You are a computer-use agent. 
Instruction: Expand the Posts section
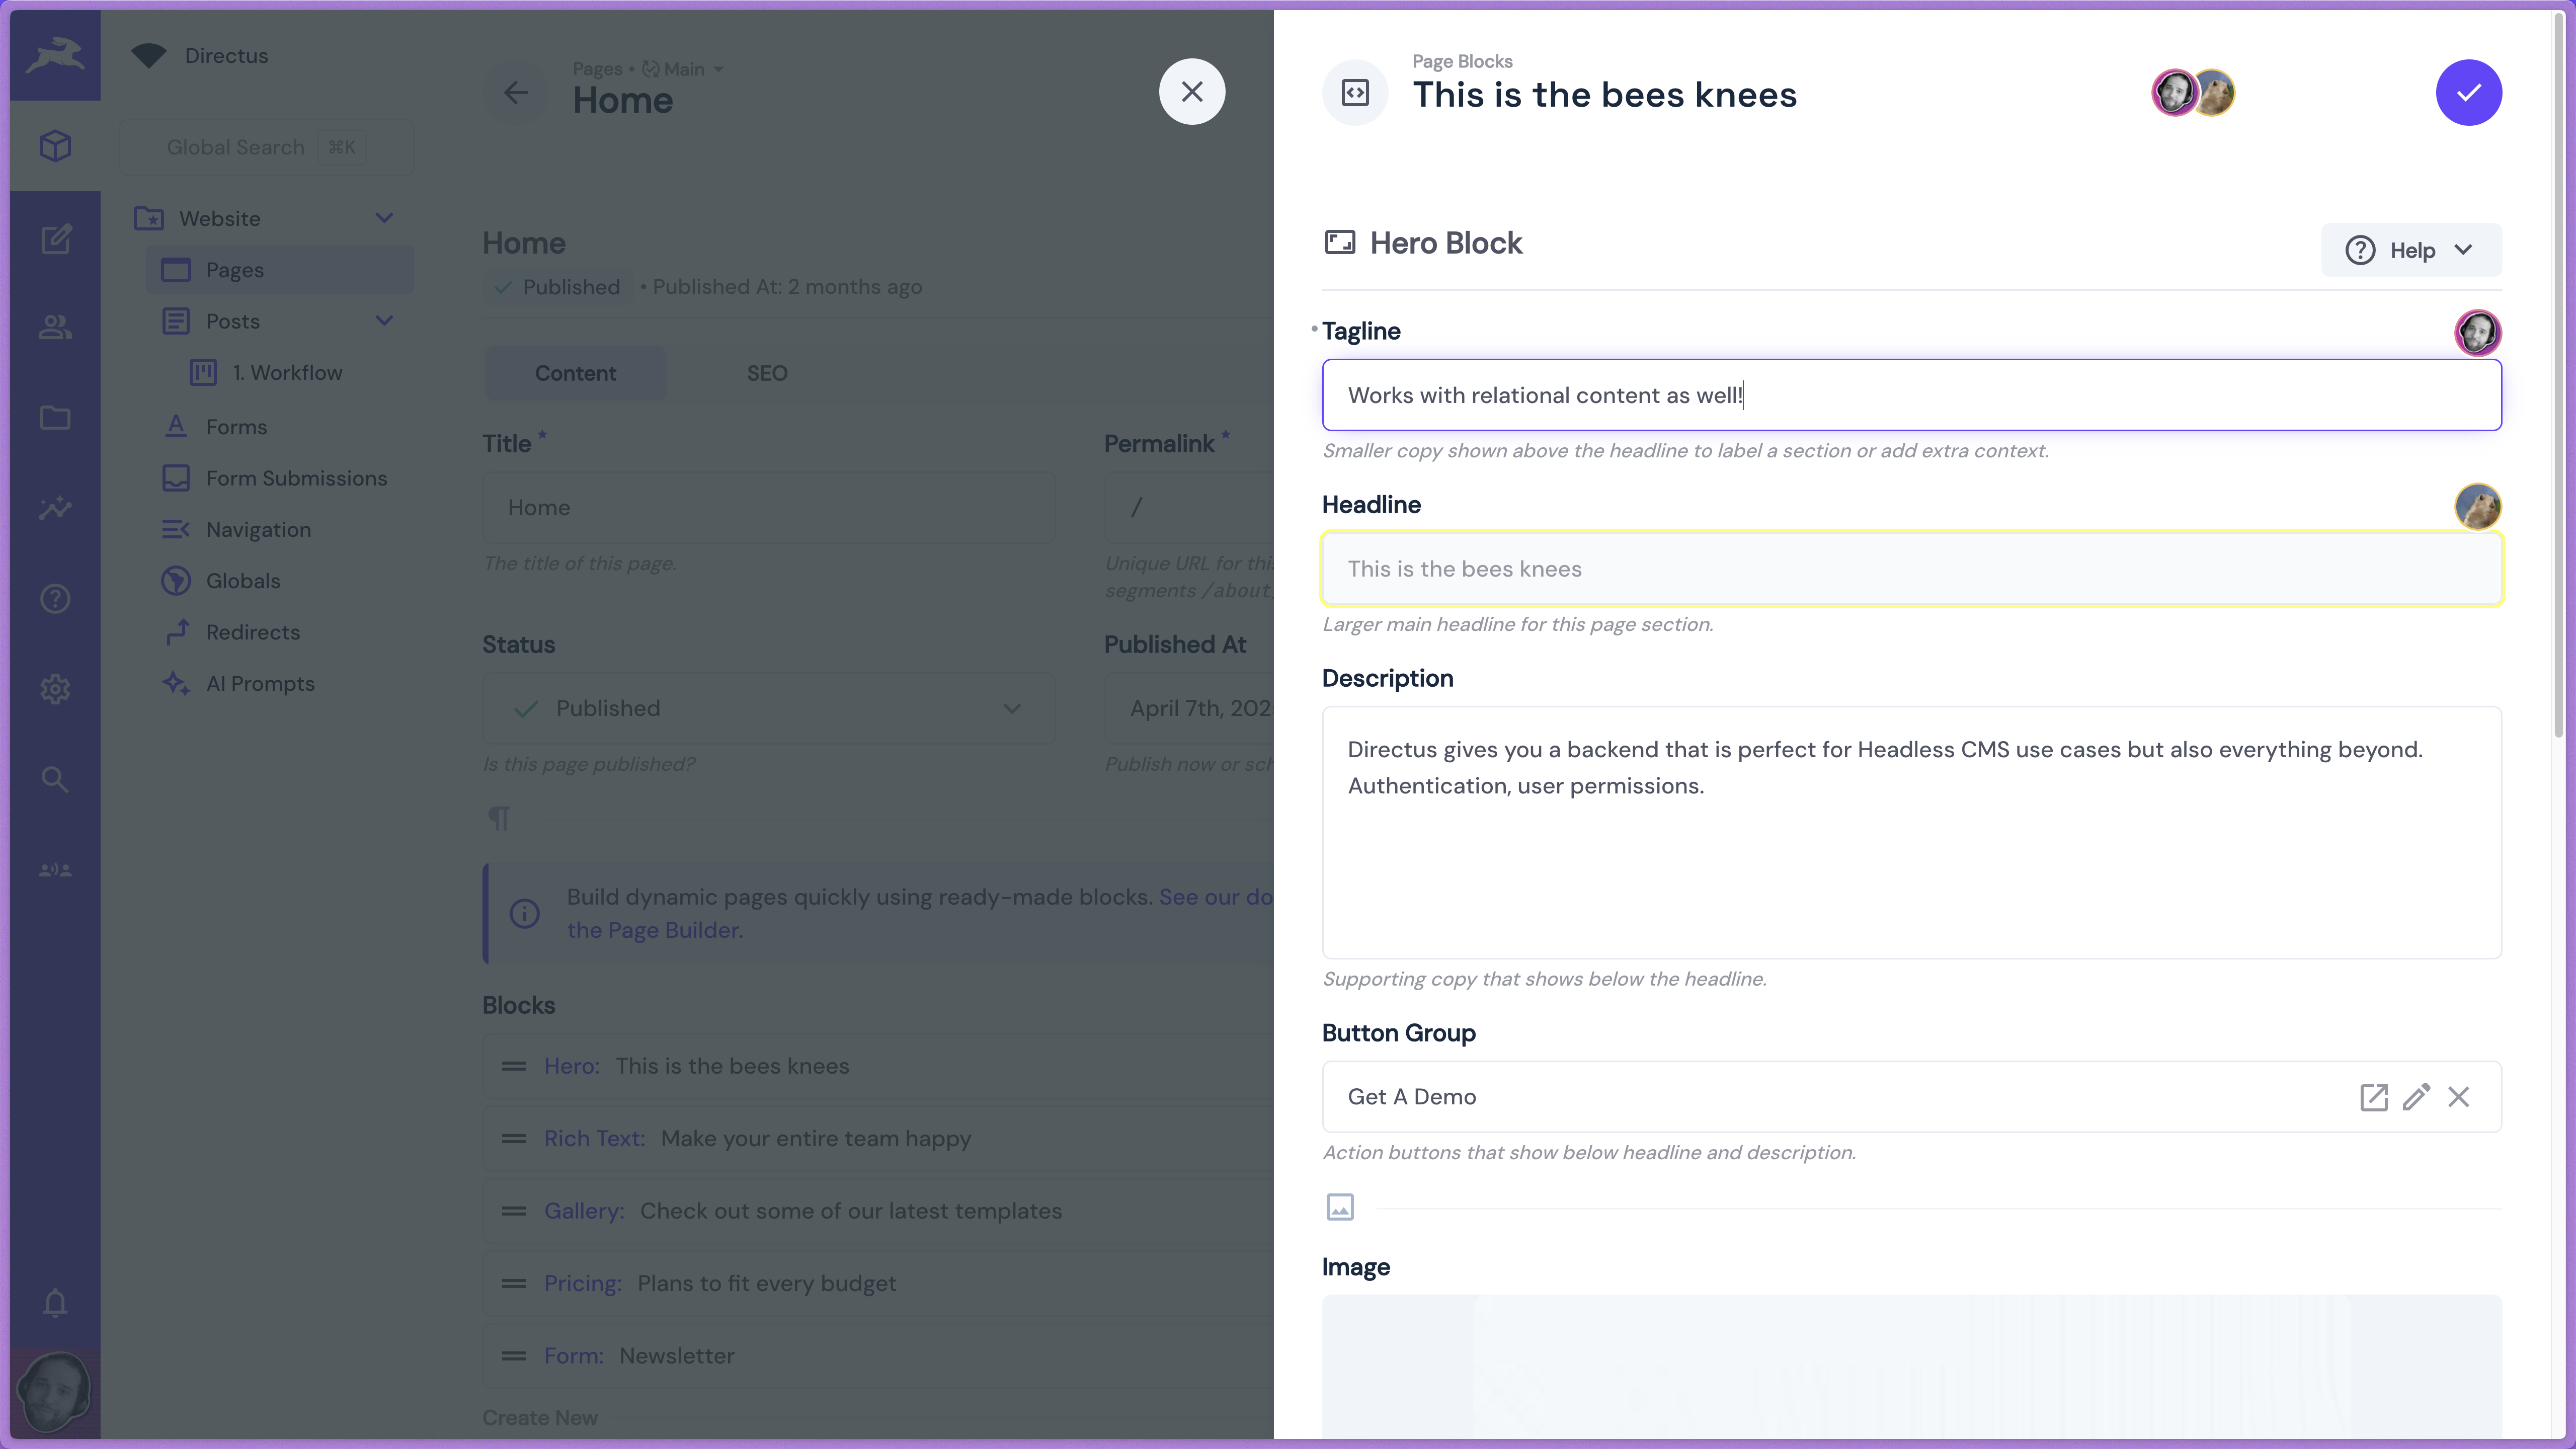click(x=384, y=321)
